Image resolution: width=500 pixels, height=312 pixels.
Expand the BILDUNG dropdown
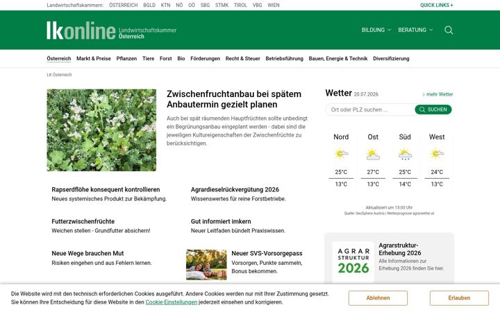click(x=376, y=30)
